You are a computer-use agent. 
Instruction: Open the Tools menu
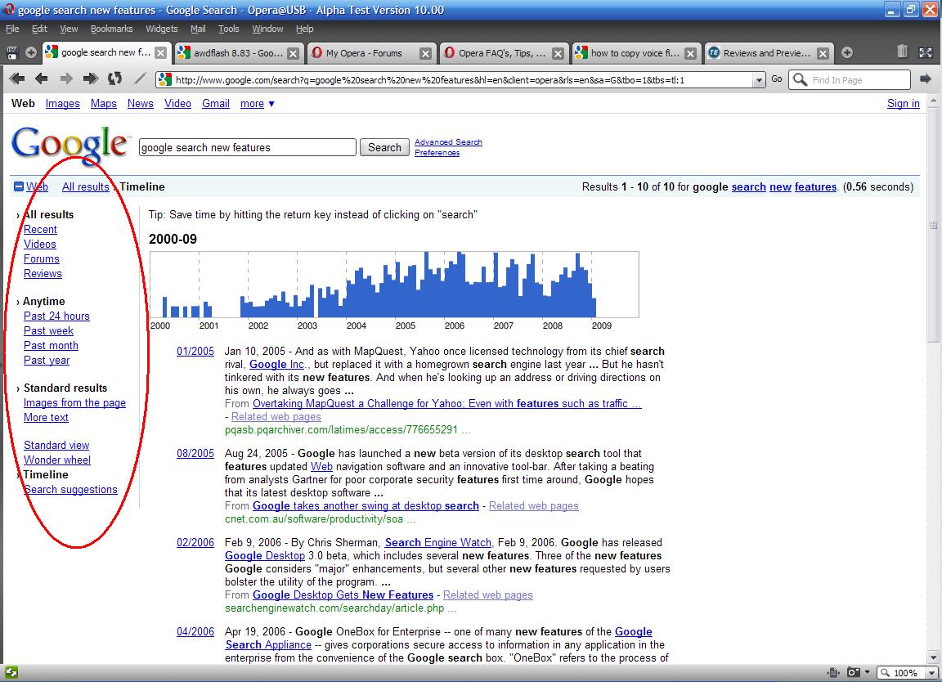(228, 29)
